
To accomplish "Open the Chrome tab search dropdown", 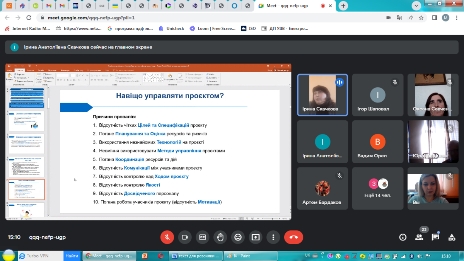I will 416,6.
